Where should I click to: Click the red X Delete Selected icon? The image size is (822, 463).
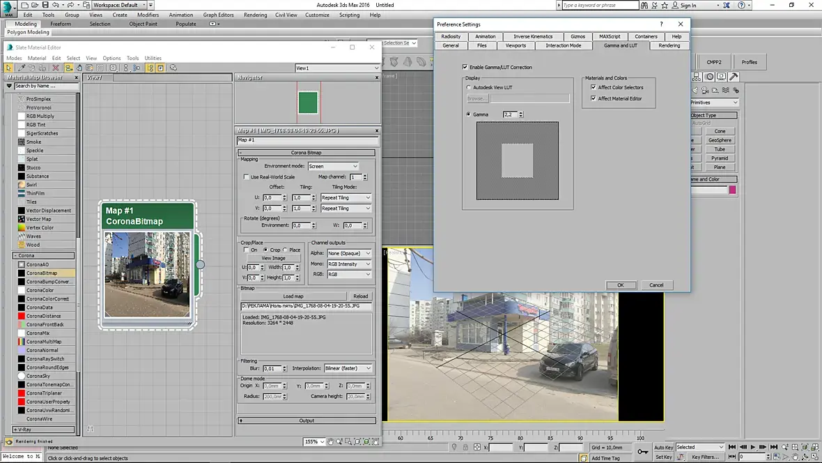[x=55, y=68]
